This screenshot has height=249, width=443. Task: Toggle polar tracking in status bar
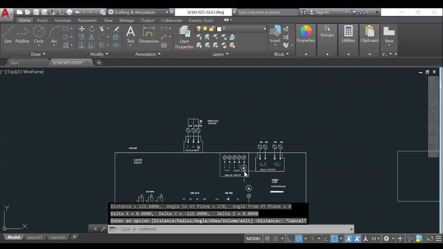click(x=298, y=239)
